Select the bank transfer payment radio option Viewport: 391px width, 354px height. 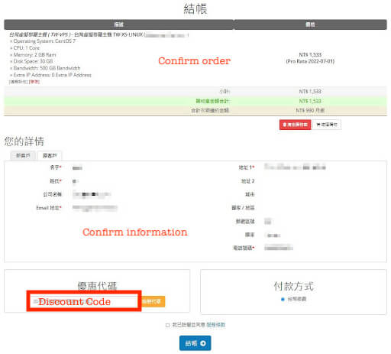283,299
